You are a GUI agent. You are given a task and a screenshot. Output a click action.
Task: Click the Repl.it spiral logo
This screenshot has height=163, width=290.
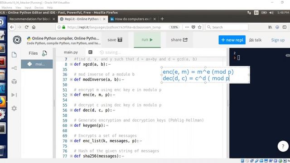click(17, 40)
